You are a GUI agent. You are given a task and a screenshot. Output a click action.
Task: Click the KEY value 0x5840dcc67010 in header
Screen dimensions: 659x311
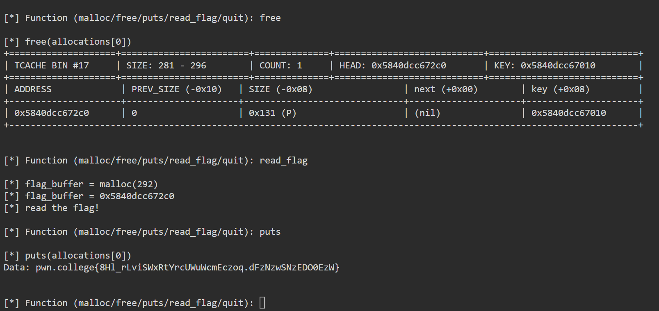click(x=558, y=66)
